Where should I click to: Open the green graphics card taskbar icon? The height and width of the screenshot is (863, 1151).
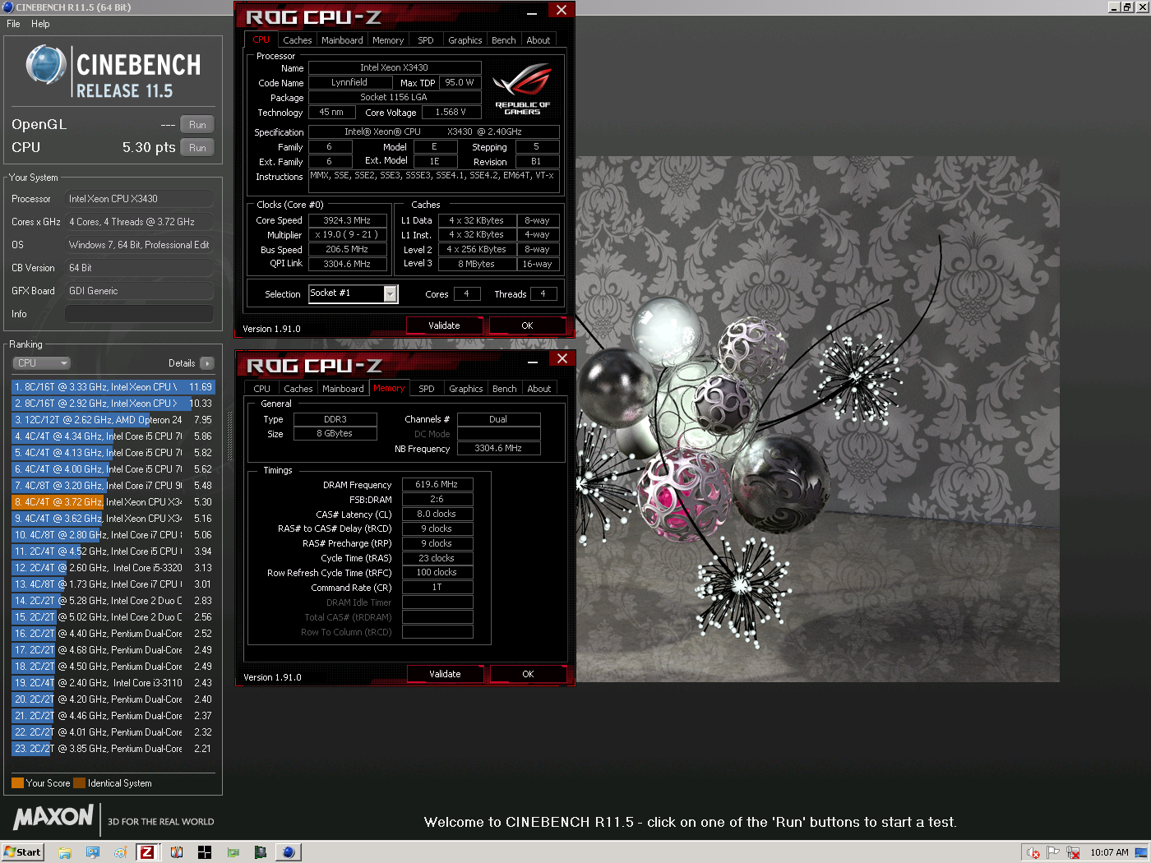[233, 852]
